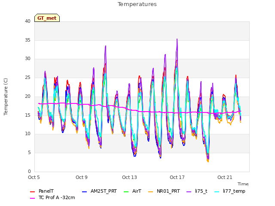Click the green AirT legend swatch
The height and width of the screenshot is (206, 275).
coord(126,192)
